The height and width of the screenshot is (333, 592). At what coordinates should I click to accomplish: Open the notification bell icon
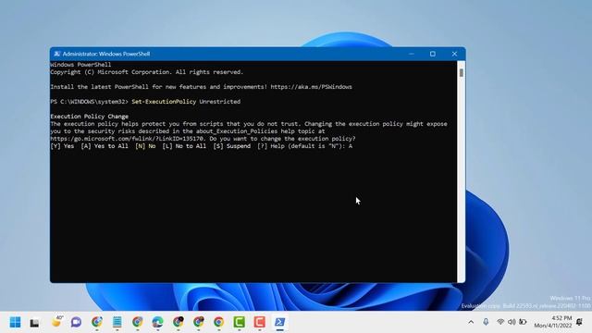580,322
